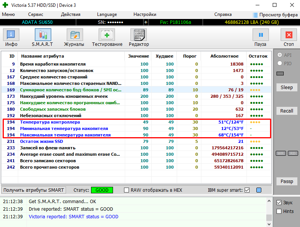Image resolution: width=300 pixels, height=227 pixels.
Task: Select row Время наработки накопителя
Action: tap(136, 64)
